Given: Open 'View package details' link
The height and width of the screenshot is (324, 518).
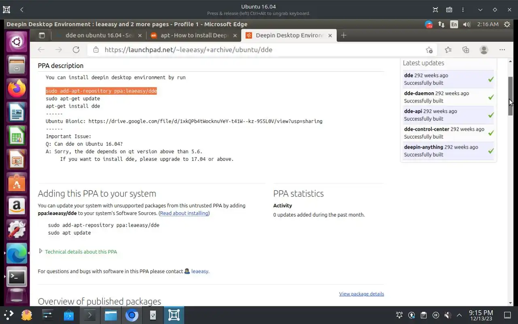Looking at the screenshot, I should (x=361, y=294).
